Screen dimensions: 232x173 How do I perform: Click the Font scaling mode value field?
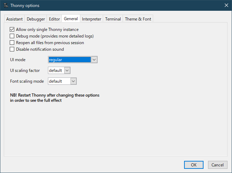tap(59, 81)
